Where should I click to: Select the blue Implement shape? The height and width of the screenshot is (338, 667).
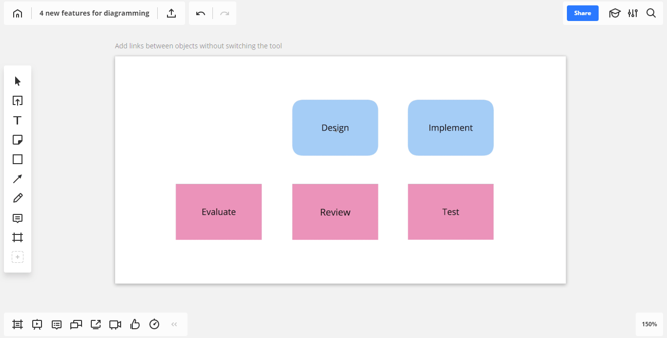451,128
